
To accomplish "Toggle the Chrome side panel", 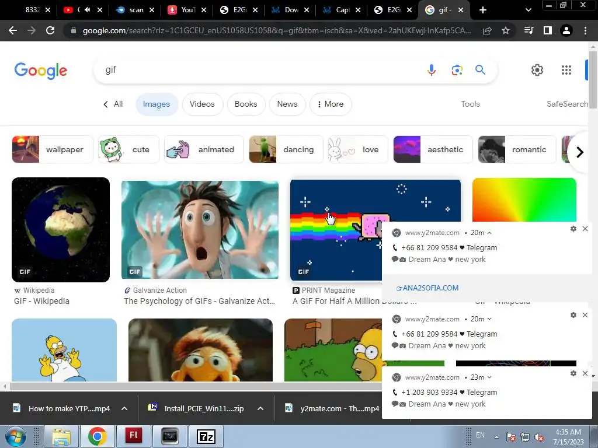I will 548,30.
